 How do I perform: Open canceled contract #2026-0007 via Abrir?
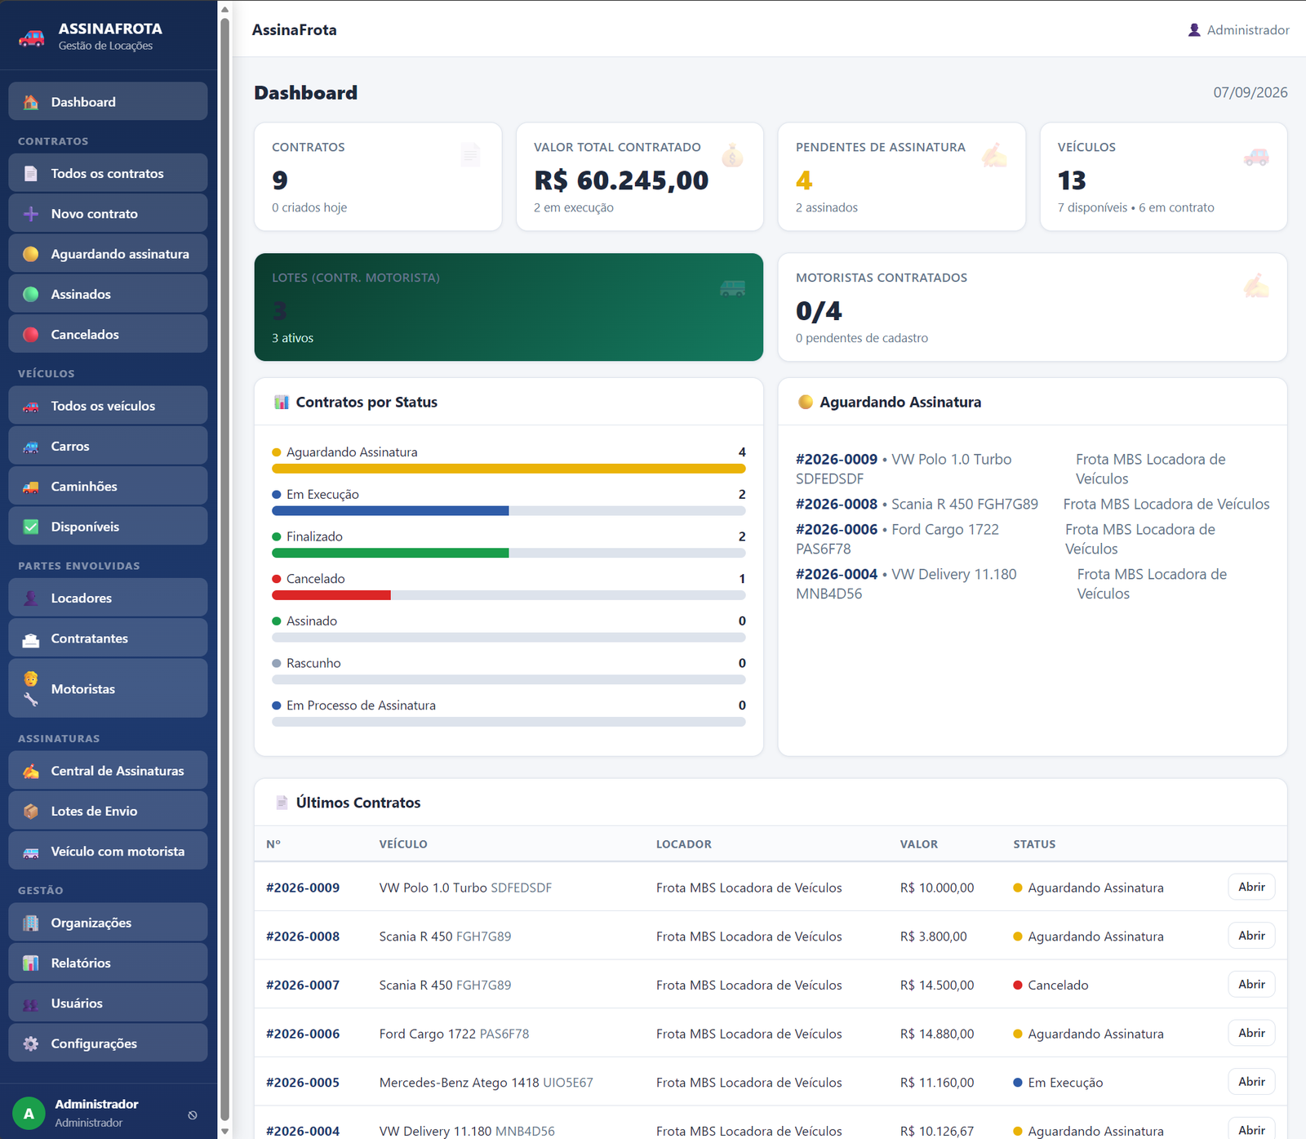tap(1251, 984)
